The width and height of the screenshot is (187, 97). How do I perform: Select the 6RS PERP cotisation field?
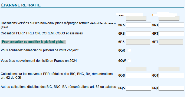point(139,34)
